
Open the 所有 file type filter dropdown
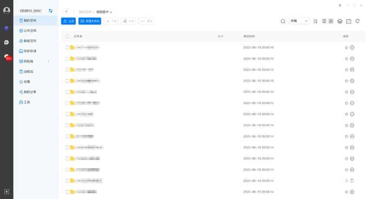tap(299, 21)
